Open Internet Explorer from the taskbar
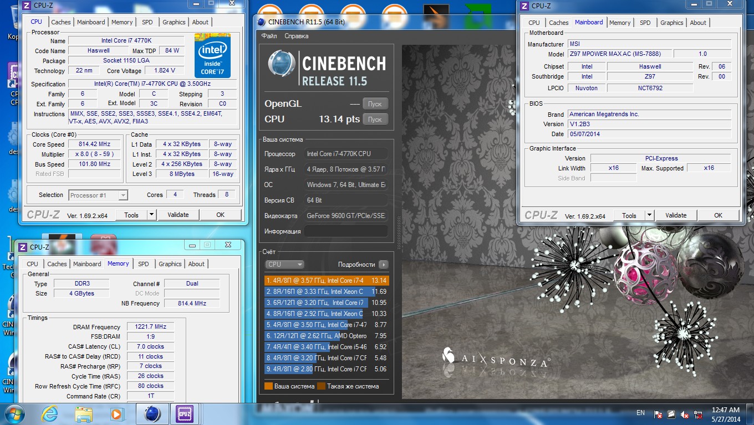Viewport: 754px width, 425px height. pos(50,413)
